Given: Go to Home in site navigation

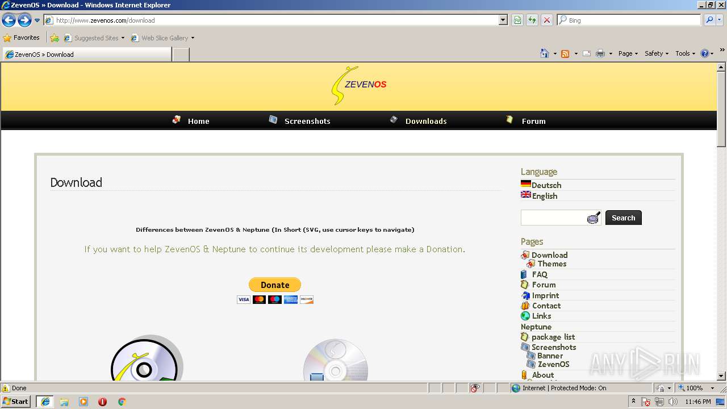Looking at the screenshot, I should tap(198, 121).
